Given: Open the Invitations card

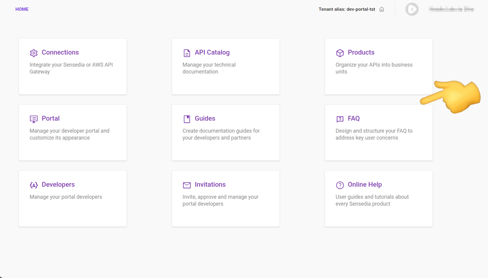Looking at the screenshot, I should pyautogui.click(x=225, y=199).
